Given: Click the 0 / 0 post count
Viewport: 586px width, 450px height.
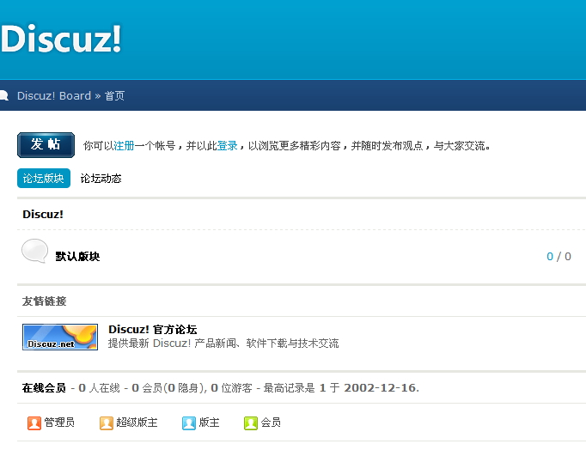Looking at the screenshot, I should coord(559,256).
